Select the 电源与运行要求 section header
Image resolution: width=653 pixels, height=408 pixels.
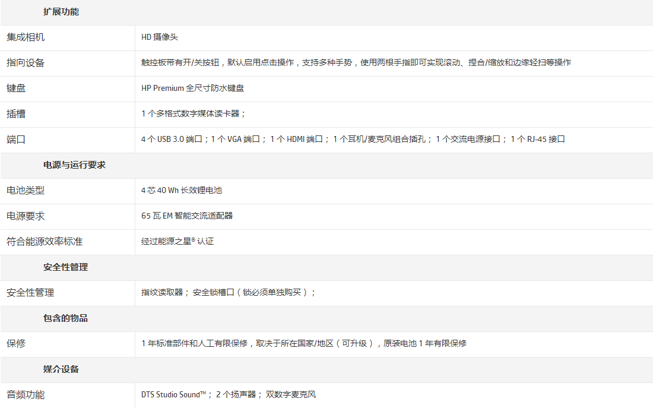pos(74,165)
